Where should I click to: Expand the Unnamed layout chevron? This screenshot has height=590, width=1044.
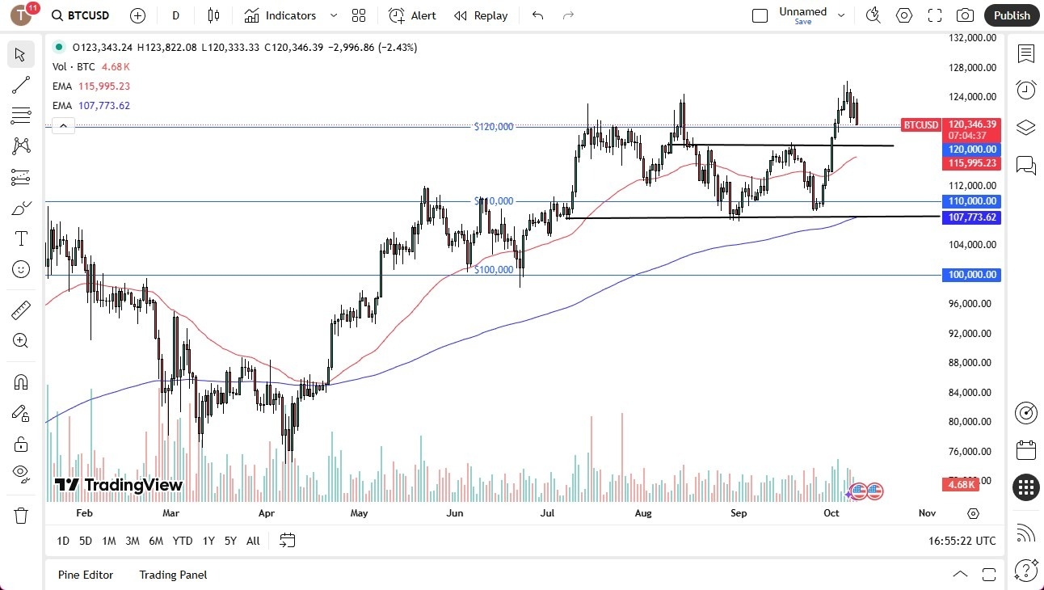pyautogui.click(x=841, y=14)
